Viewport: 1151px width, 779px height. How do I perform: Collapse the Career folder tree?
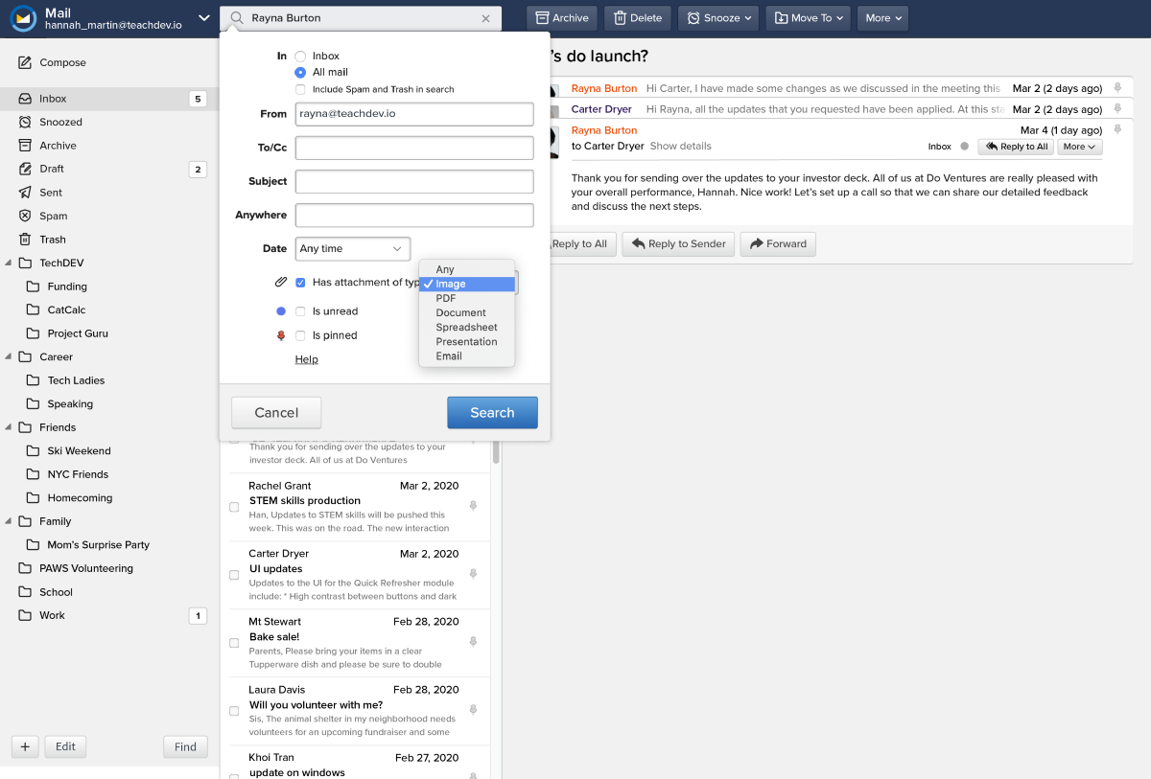click(x=8, y=356)
